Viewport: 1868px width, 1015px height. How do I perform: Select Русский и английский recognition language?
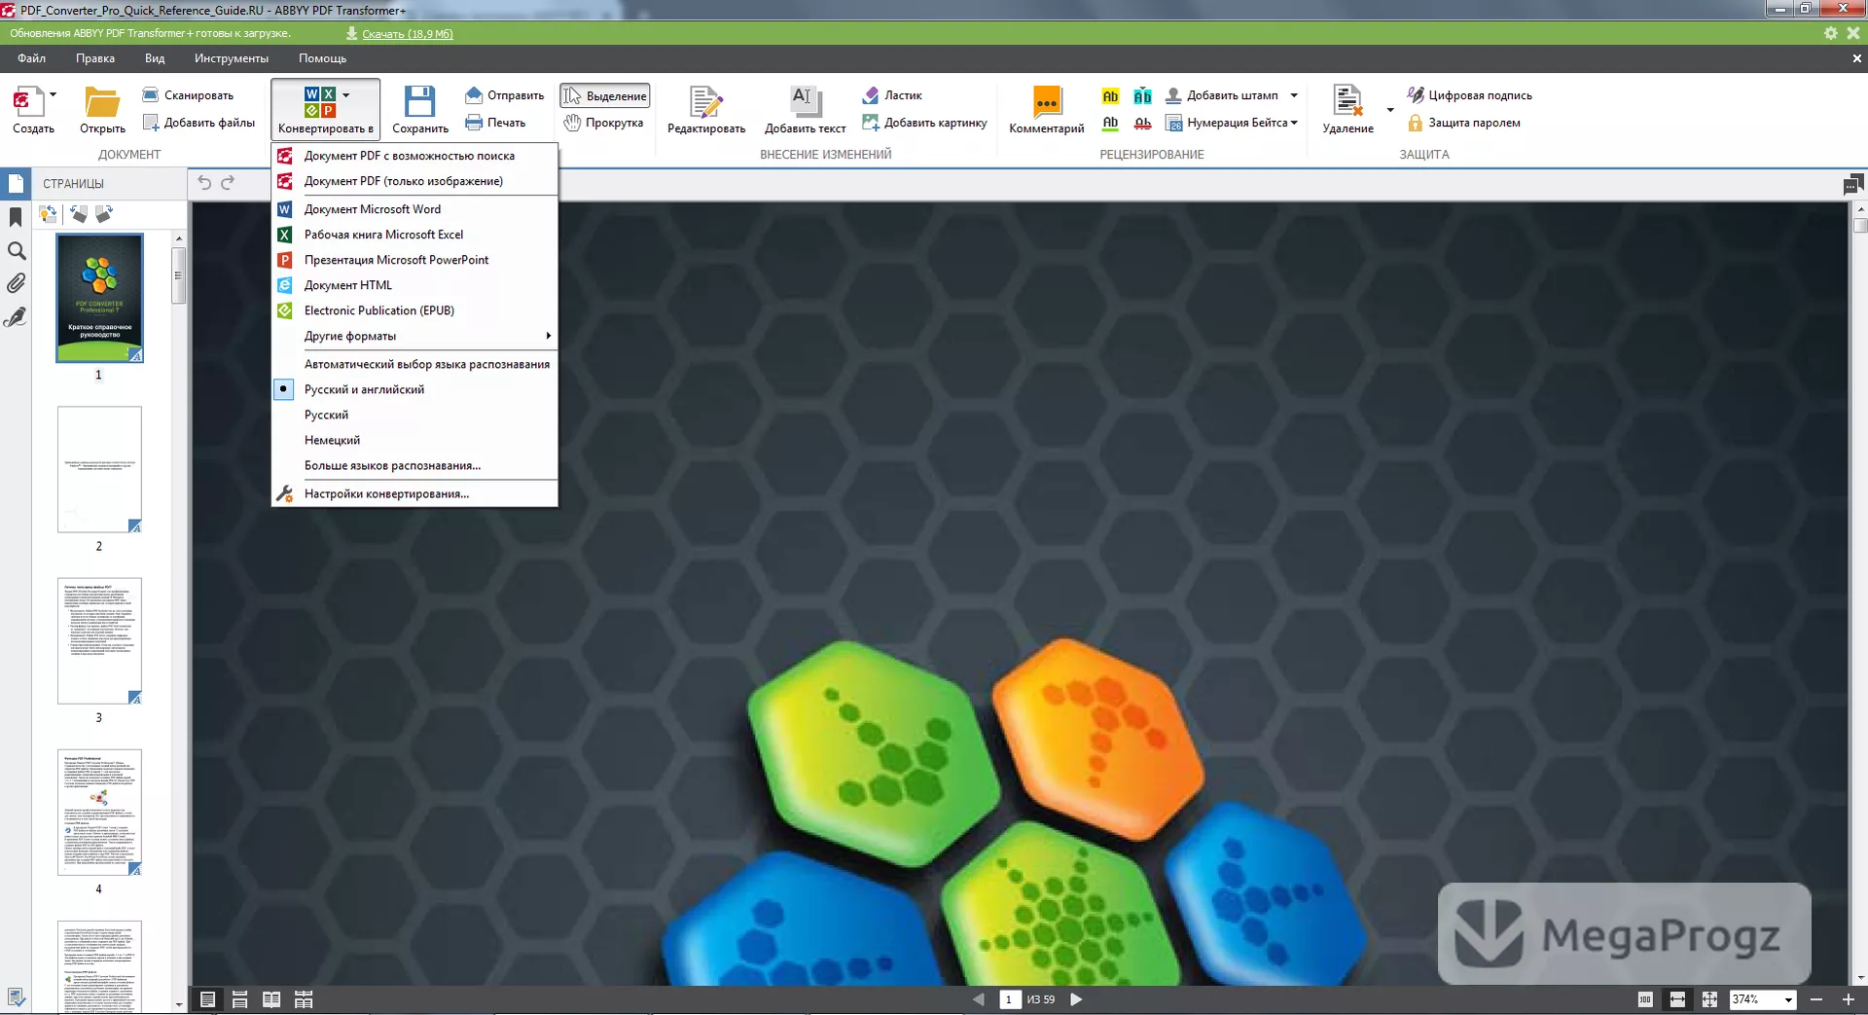[x=414, y=389]
